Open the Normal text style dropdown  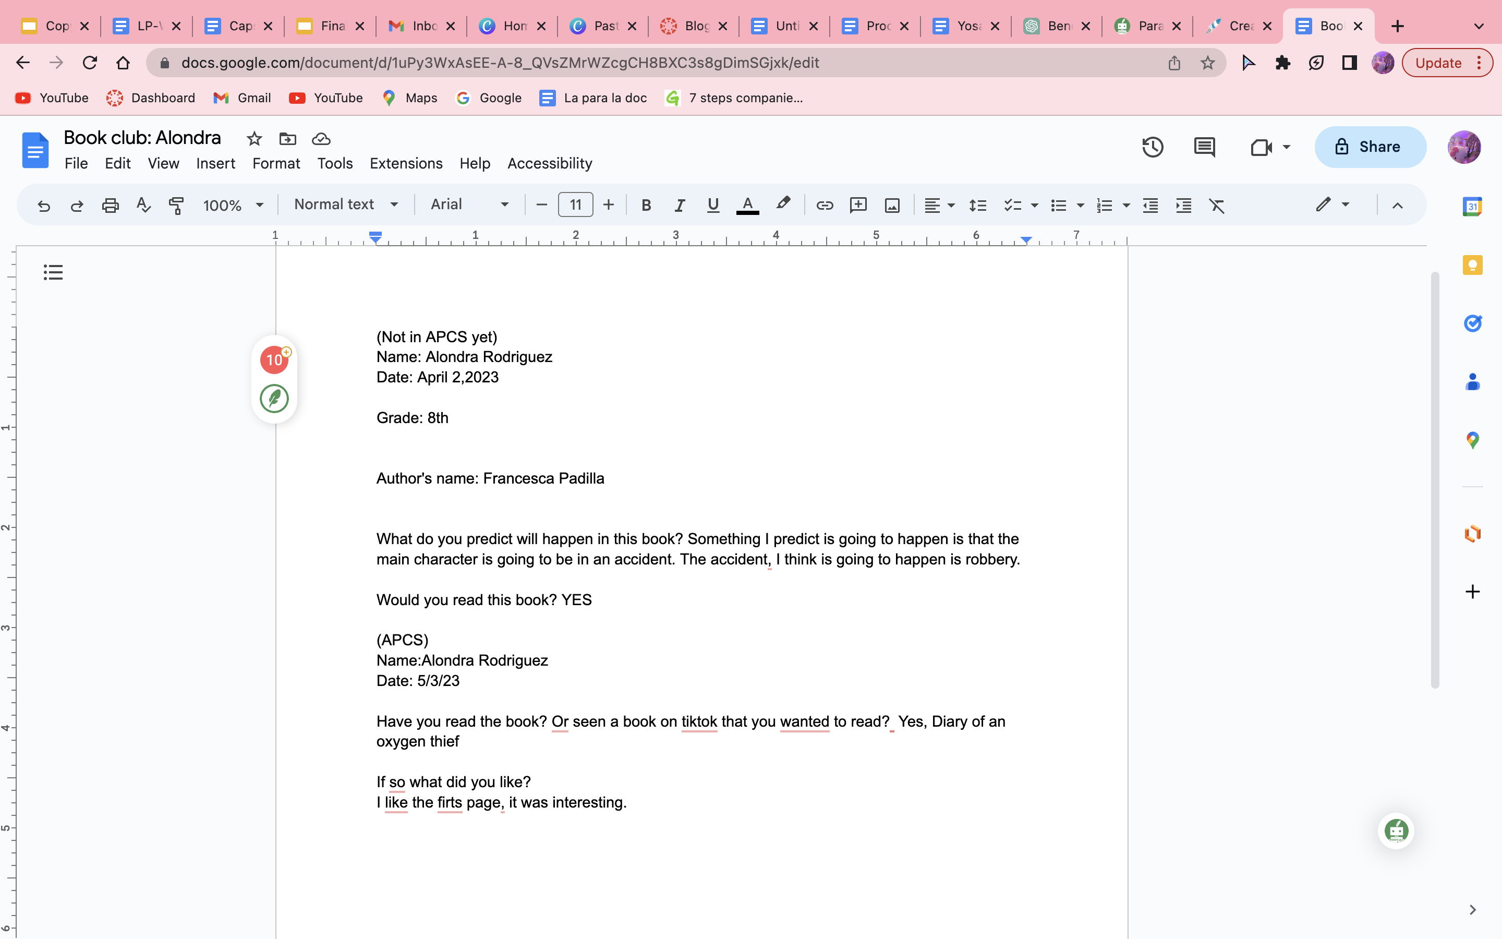point(346,204)
